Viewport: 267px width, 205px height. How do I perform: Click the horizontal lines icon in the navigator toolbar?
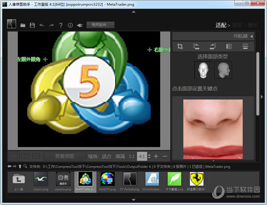pos(245,46)
